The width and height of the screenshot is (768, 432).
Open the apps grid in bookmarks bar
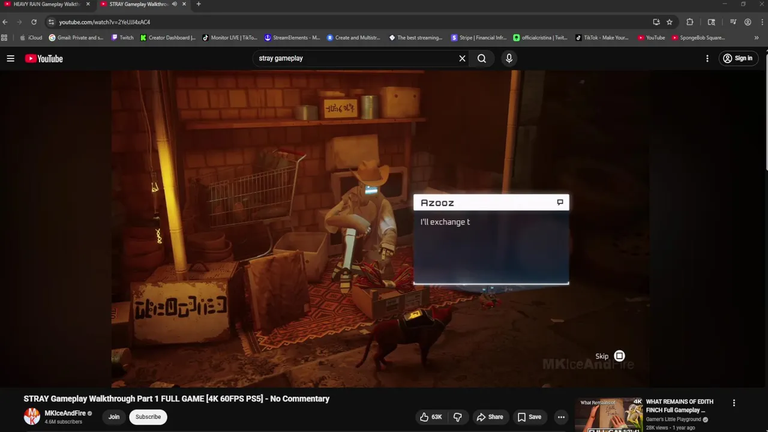[x=4, y=38]
